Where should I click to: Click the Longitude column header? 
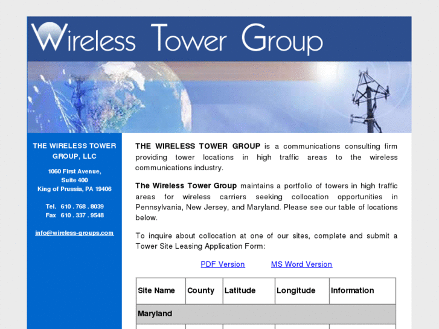point(302,290)
